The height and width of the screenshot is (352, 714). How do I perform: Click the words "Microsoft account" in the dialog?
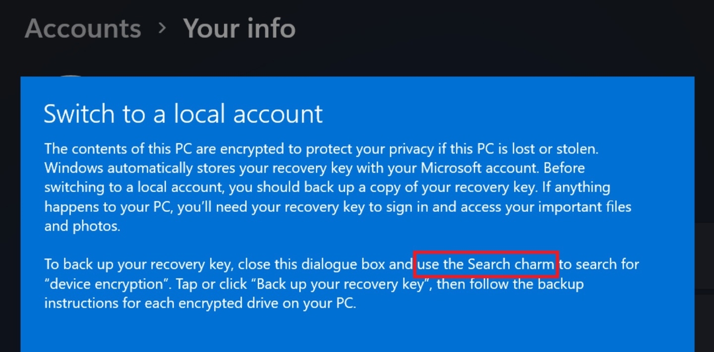(x=479, y=168)
